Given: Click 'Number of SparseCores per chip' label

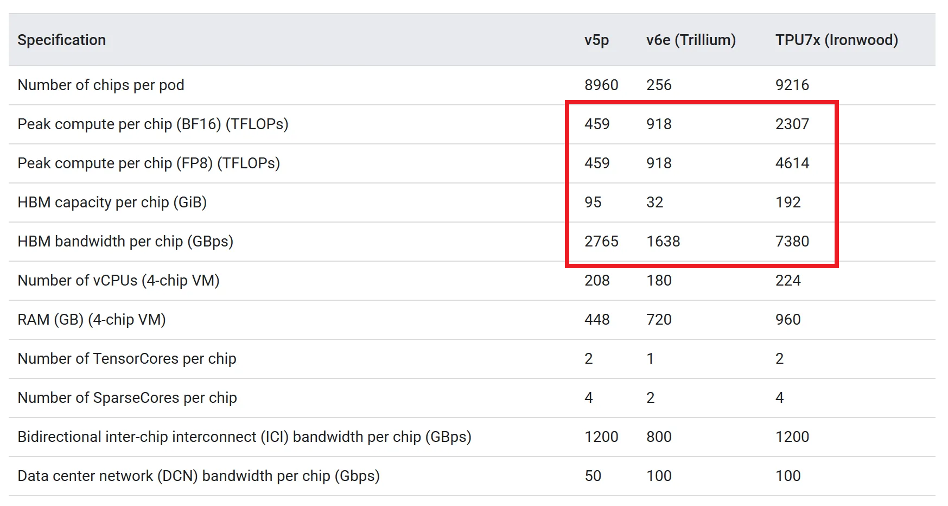Looking at the screenshot, I should [x=127, y=398].
